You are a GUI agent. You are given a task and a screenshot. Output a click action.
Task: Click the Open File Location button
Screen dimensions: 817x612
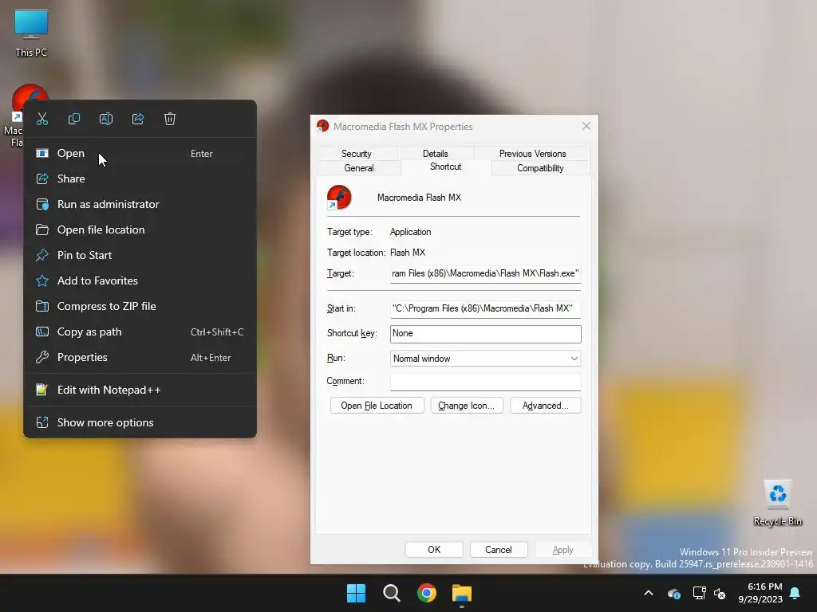point(377,406)
